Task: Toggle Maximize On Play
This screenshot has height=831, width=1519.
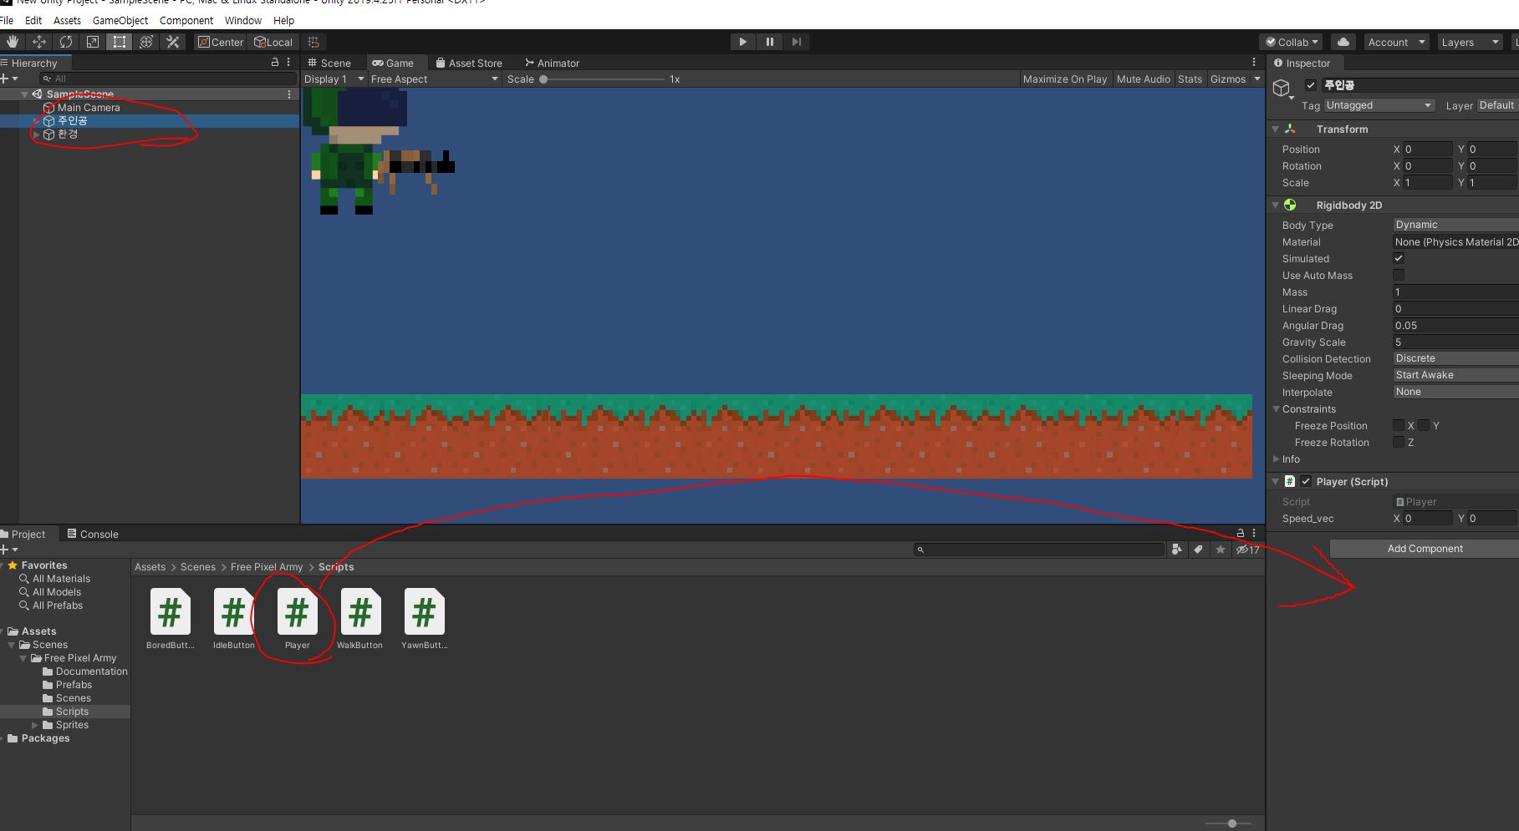Action: [1065, 79]
